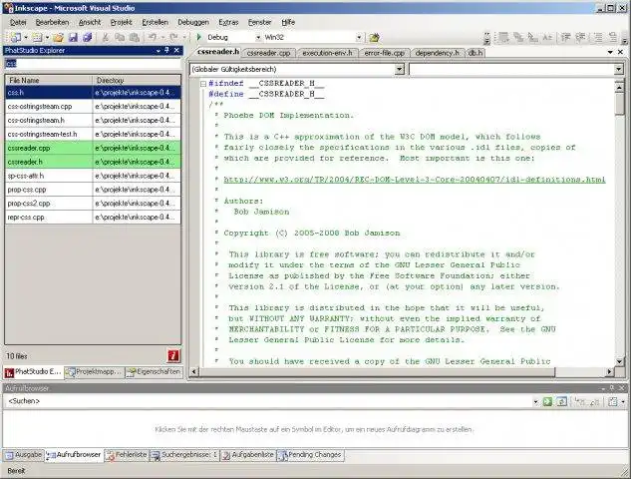
Task: Open the Add New Item dropdown arrow
Action: pyautogui.click(x=47, y=38)
